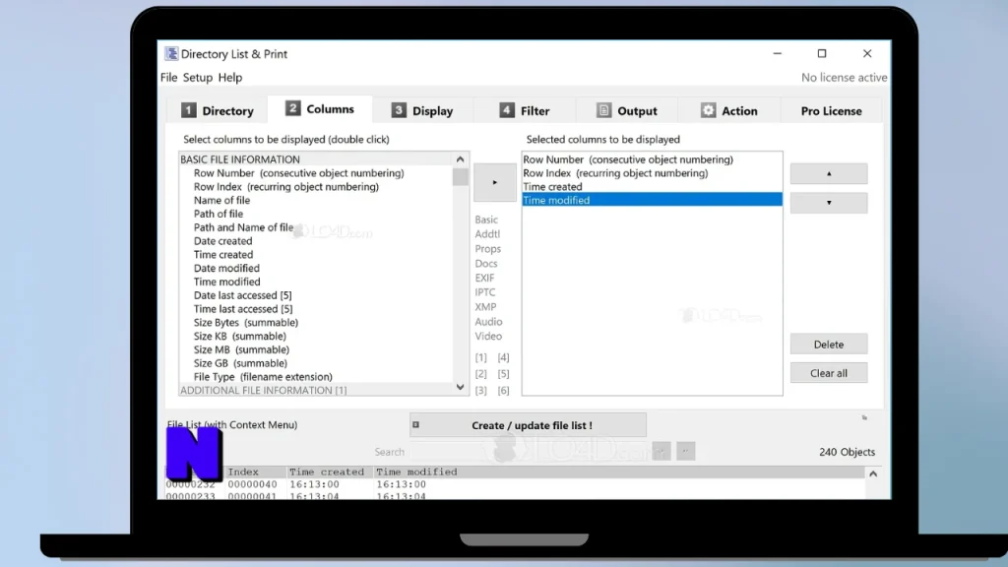The width and height of the screenshot is (1008, 567).
Task: Click available columns scrollbar up arrow
Action: 461,159
